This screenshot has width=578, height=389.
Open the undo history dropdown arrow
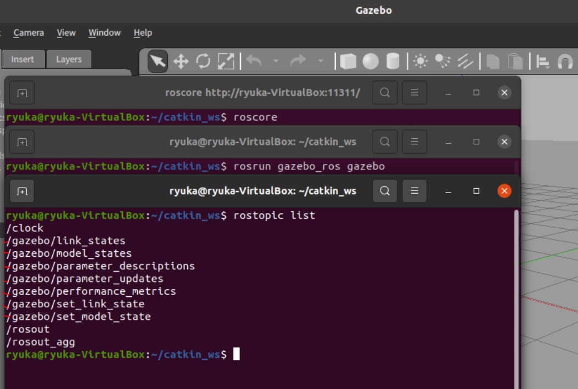pos(276,61)
